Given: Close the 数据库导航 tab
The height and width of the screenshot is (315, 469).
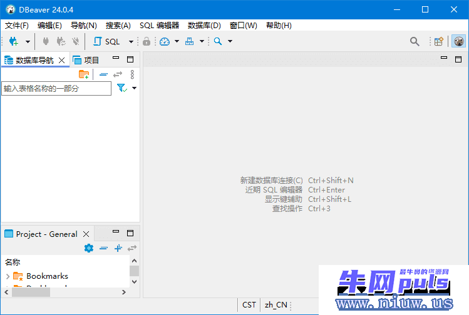Looking at the screenshot, I should tap(61, 61).
